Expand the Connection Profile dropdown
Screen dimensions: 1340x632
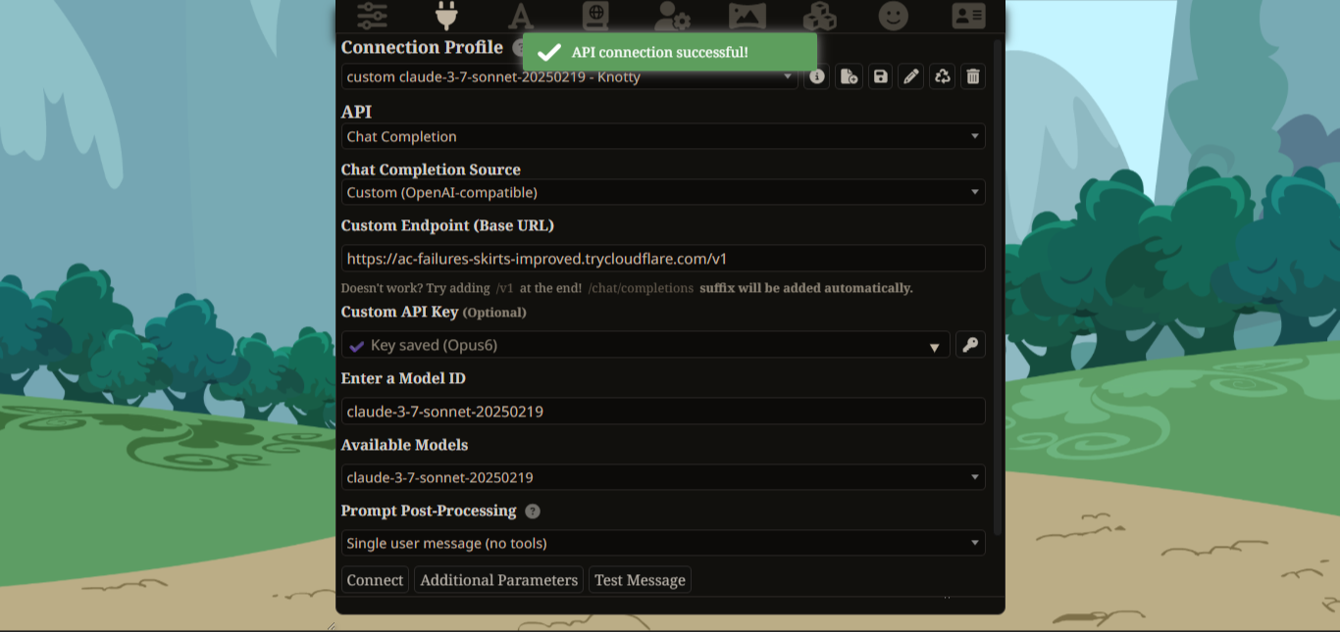coord(569,76)
